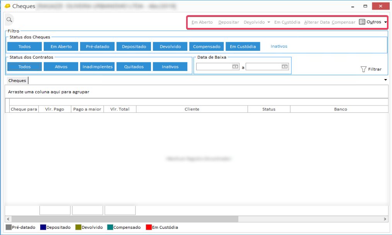
Task: Open calendar picker for start Data de Baixa
Action: coord(235,67)
